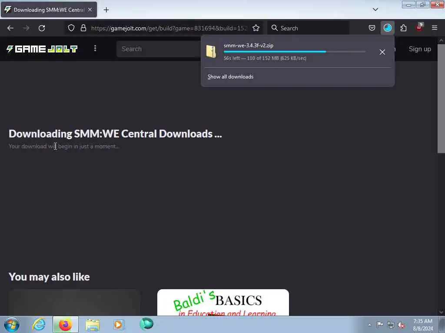Viewport: 445px width, 333px height.
Task: Open the teal round taskbar app icon
Action: (x=146, y=324)
